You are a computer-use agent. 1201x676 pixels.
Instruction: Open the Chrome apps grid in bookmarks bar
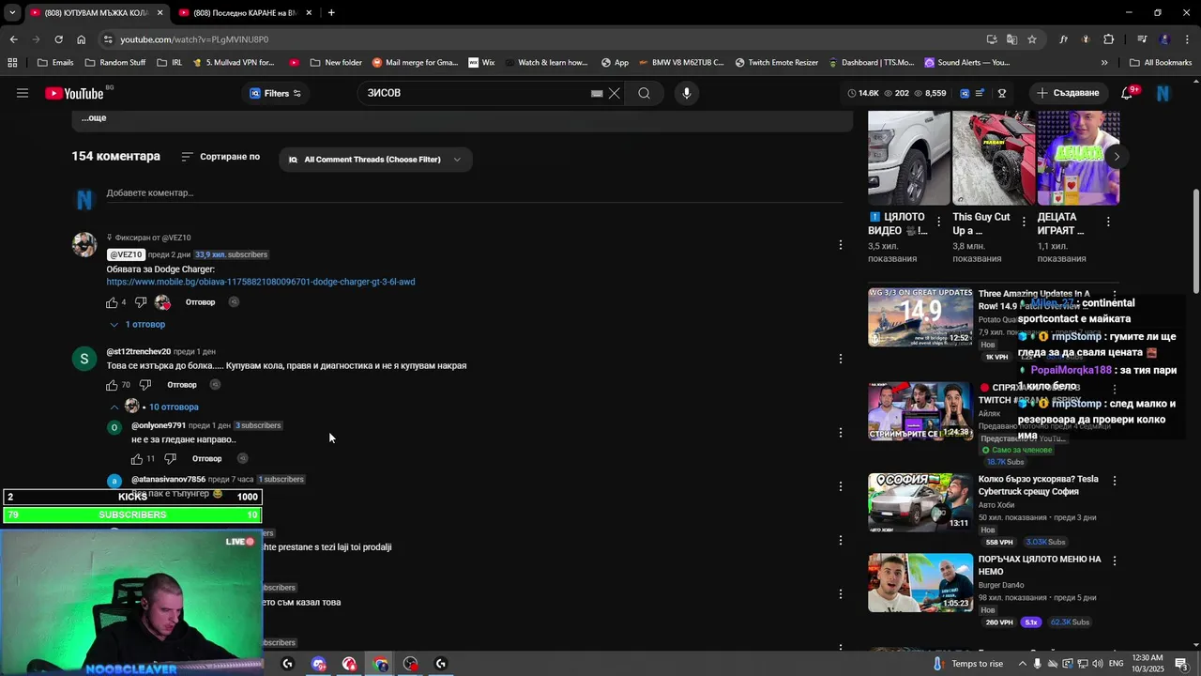[x=12, y=63]
